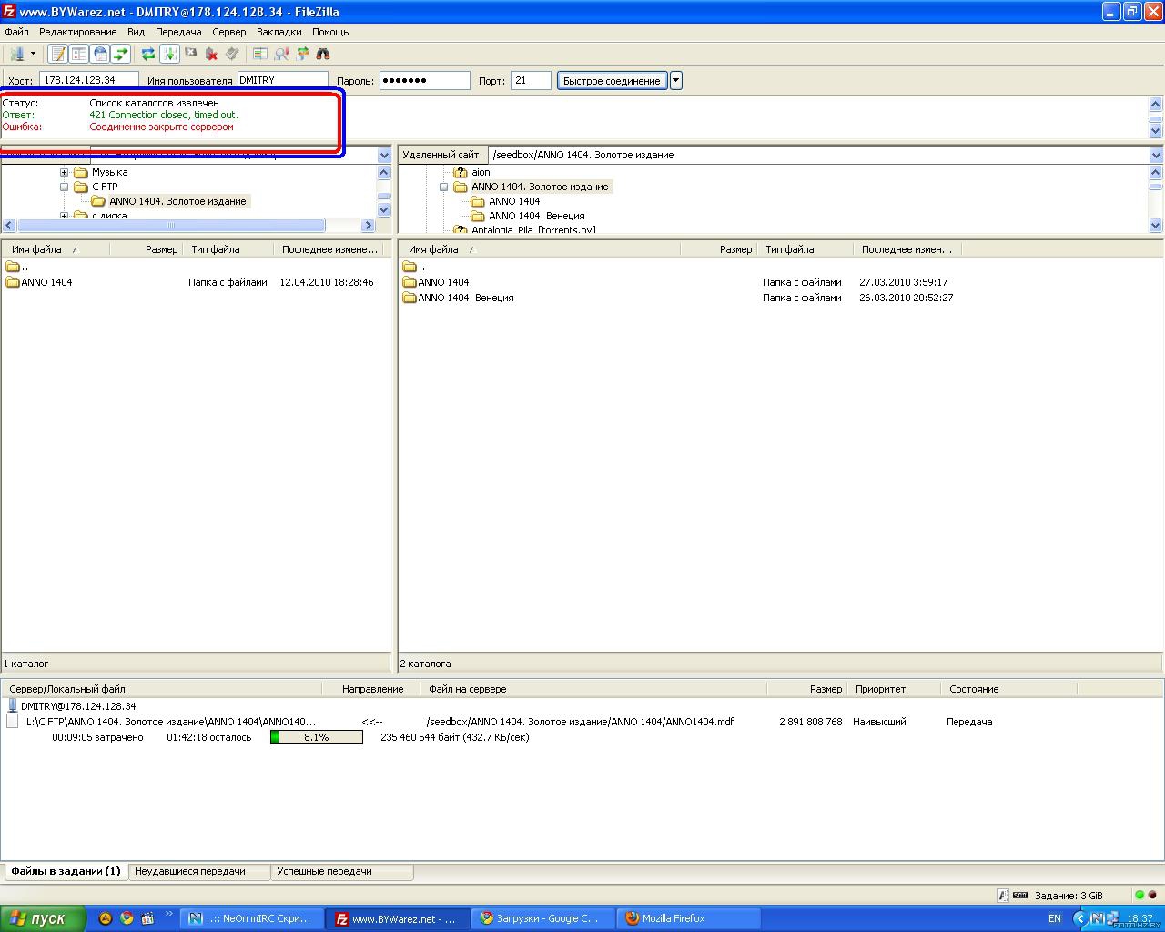Refresh the file and folder lists

click(x=148, y=54)
